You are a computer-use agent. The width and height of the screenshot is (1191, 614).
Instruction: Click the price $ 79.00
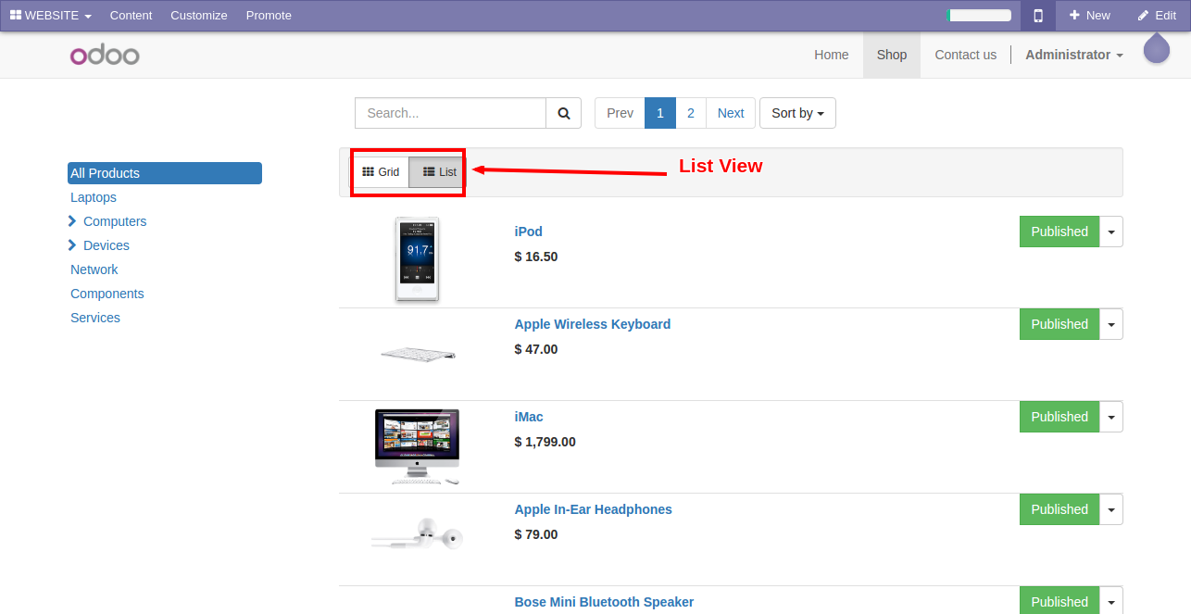click(x=536, y=534)
